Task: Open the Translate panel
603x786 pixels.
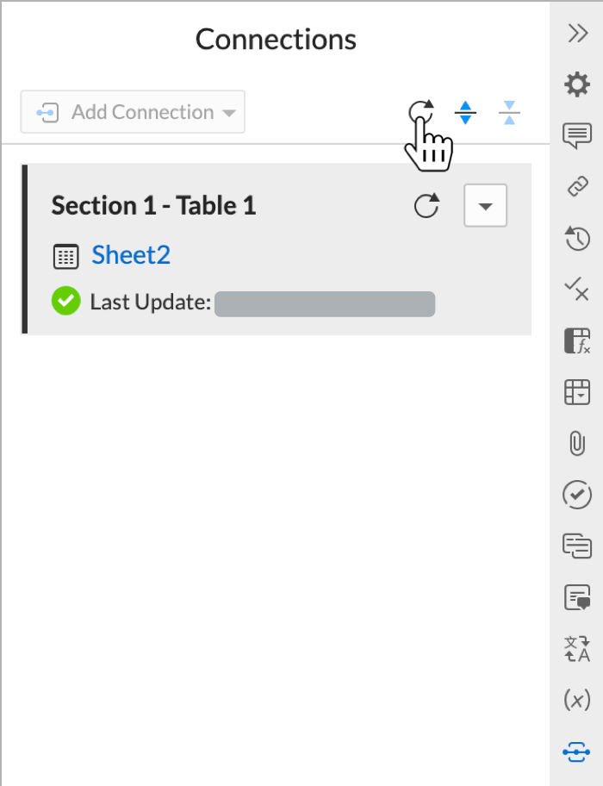Action: 576,649
